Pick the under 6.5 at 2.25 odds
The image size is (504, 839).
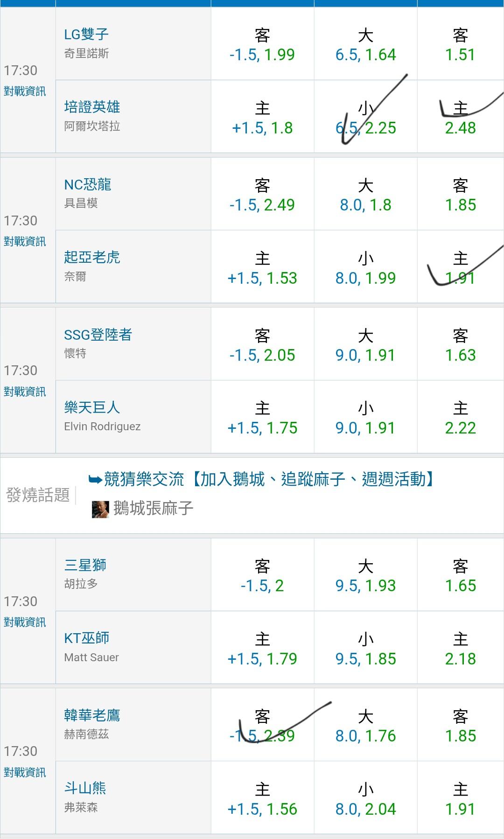coord(365,118)
